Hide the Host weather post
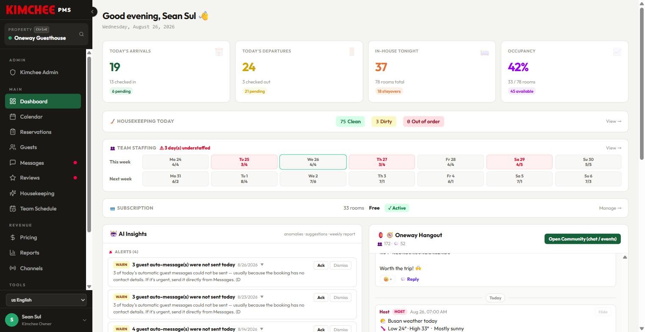645x332 pixels. [x=603, y=312]
